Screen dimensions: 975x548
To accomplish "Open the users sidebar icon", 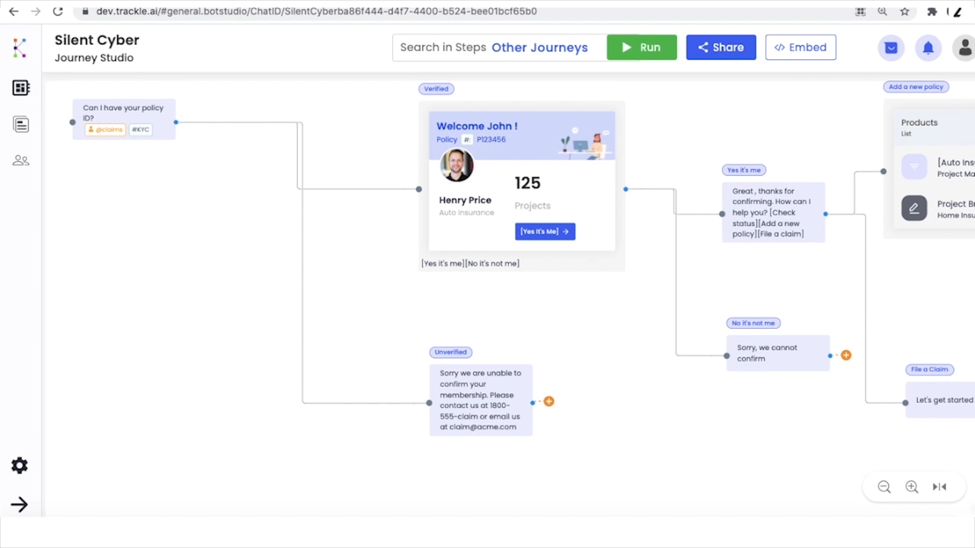I will coord(21,161).
